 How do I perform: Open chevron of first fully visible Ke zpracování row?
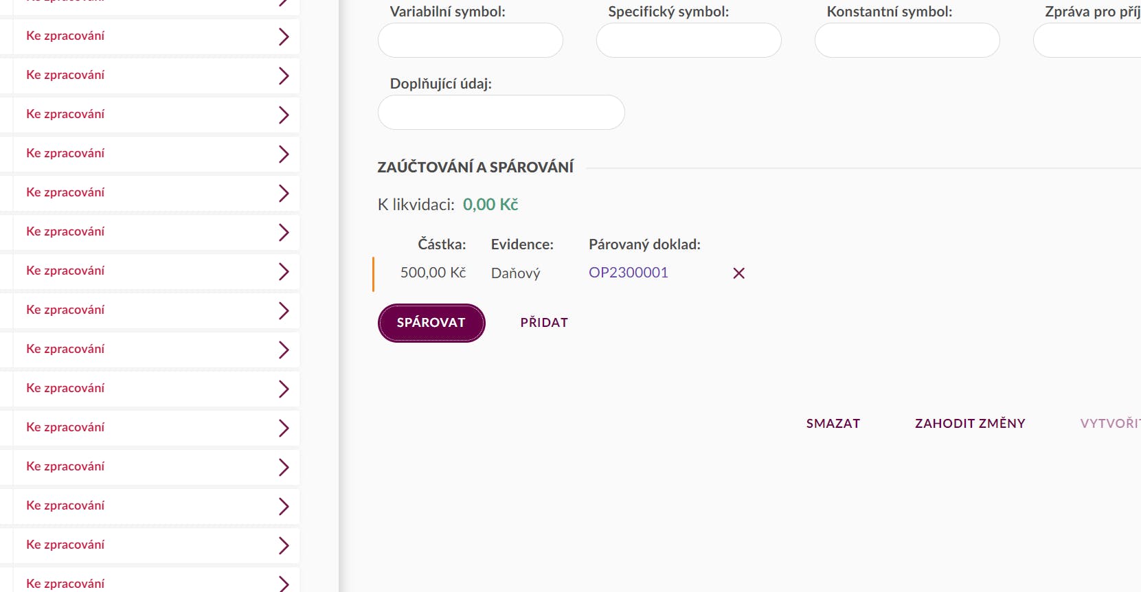point(284,36)
